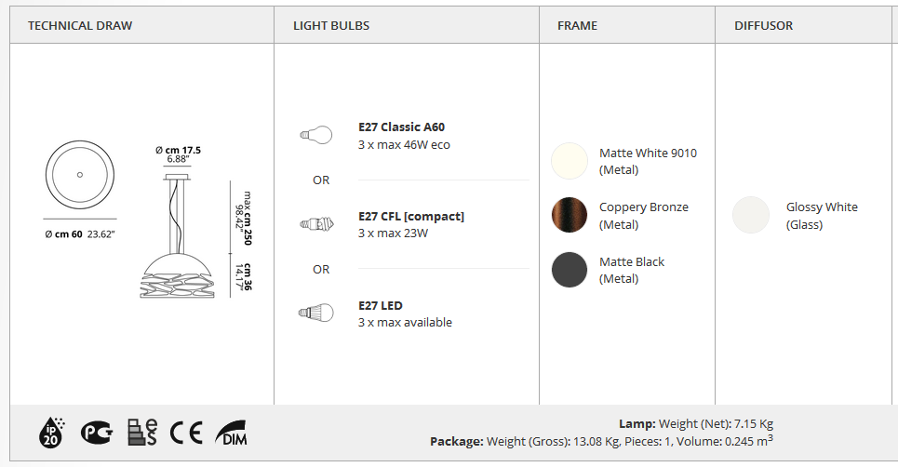Click the DIFFUSOR column header
Viewport: 898px width, 467px height.
(x=763, y=26)
